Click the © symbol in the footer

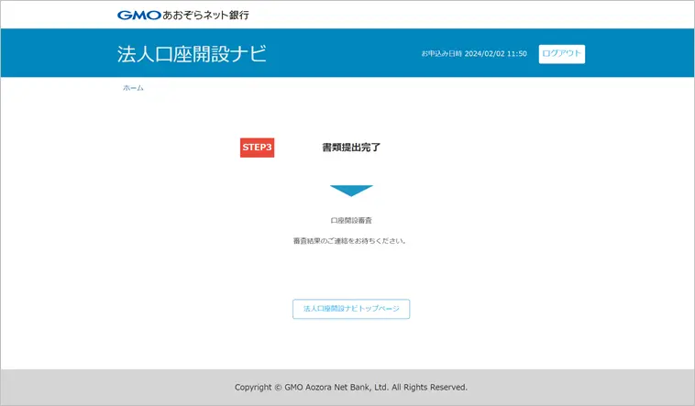[279, 388]
